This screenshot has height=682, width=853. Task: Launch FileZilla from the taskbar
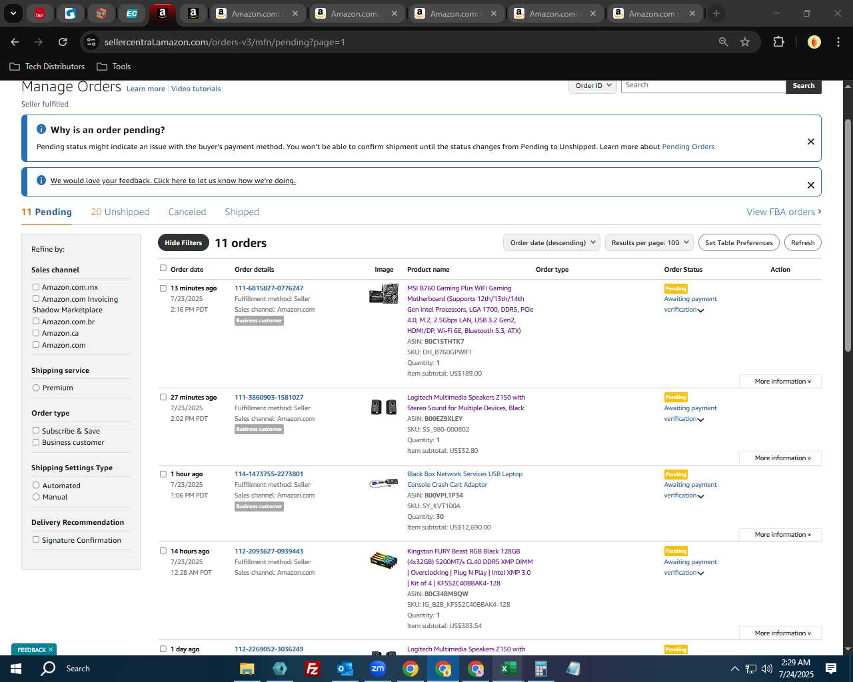point(312,668)
